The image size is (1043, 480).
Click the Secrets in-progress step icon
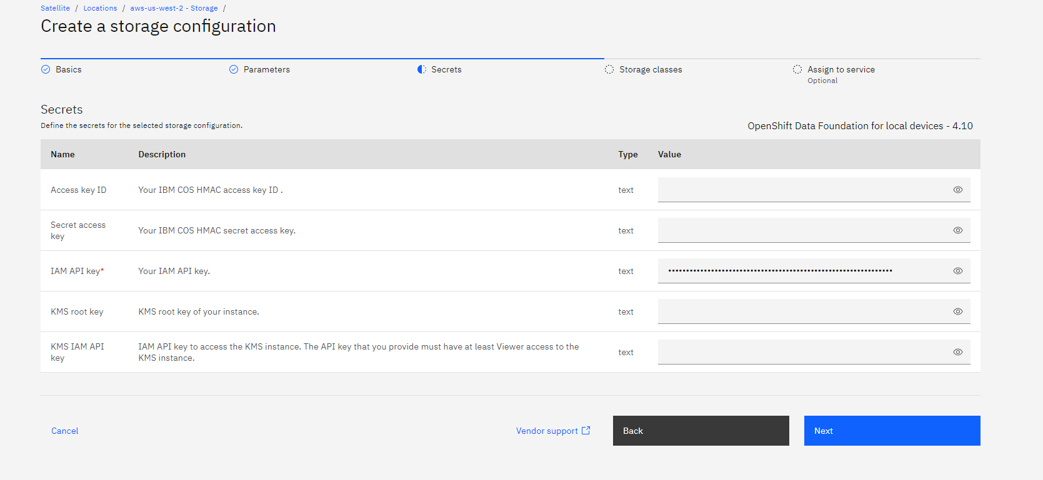click(x=422, y=69)
